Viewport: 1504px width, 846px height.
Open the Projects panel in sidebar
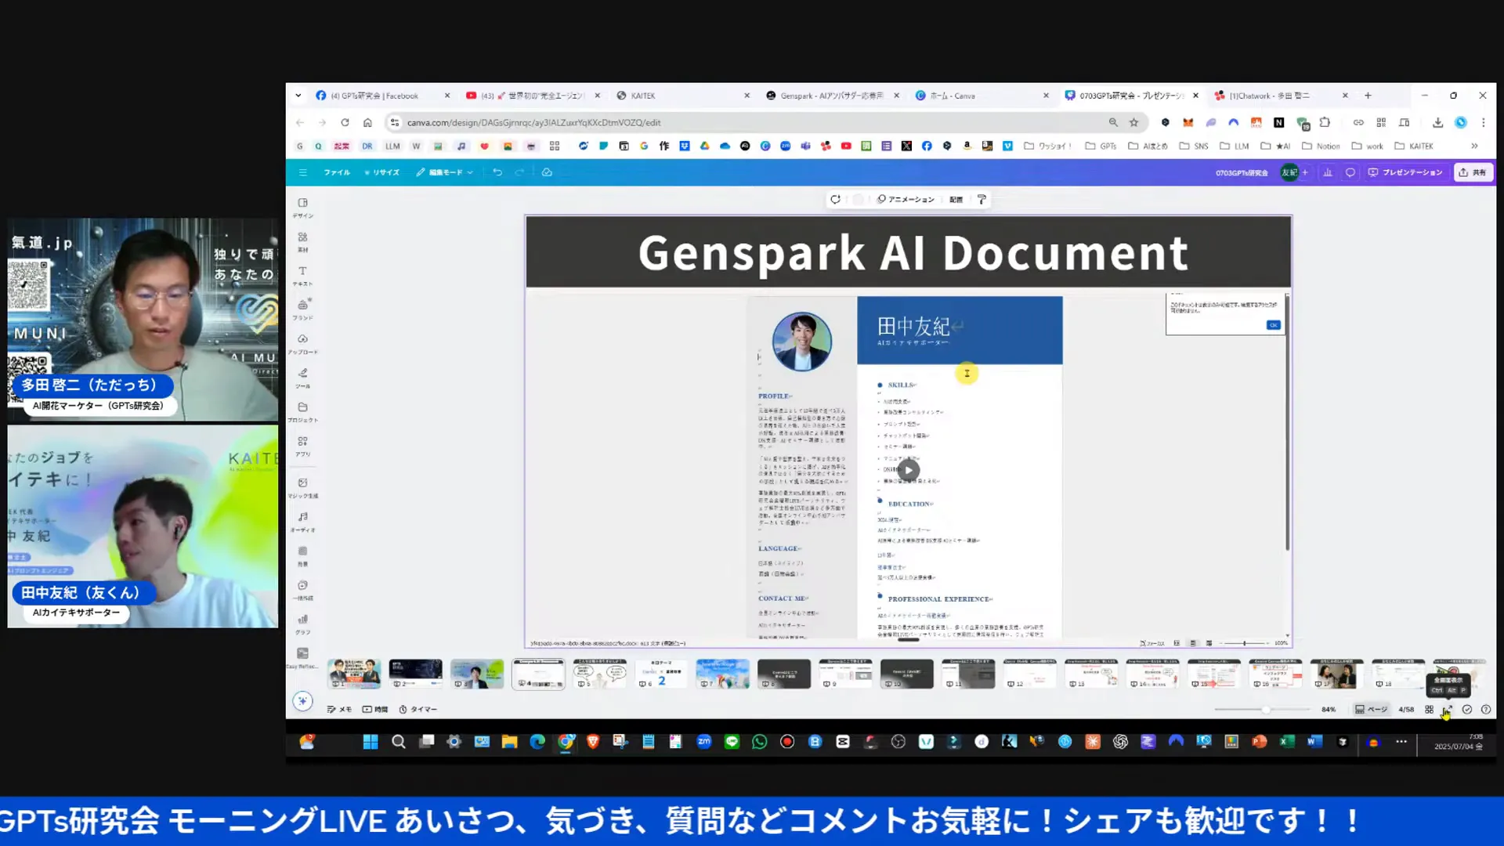coord(303,412)
